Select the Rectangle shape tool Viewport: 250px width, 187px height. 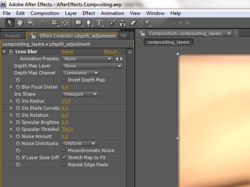(x=78, y=22)
